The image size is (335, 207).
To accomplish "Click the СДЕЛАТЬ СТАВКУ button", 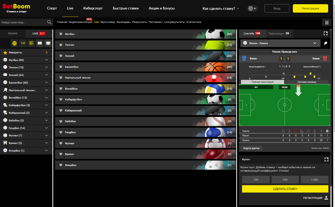I will [x=285, y=189].
